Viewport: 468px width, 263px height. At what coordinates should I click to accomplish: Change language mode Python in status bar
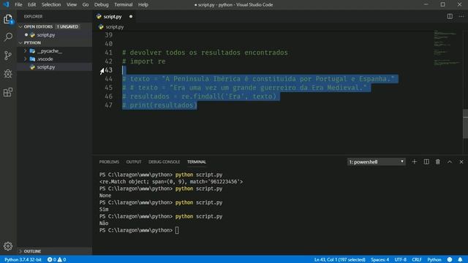434,259
